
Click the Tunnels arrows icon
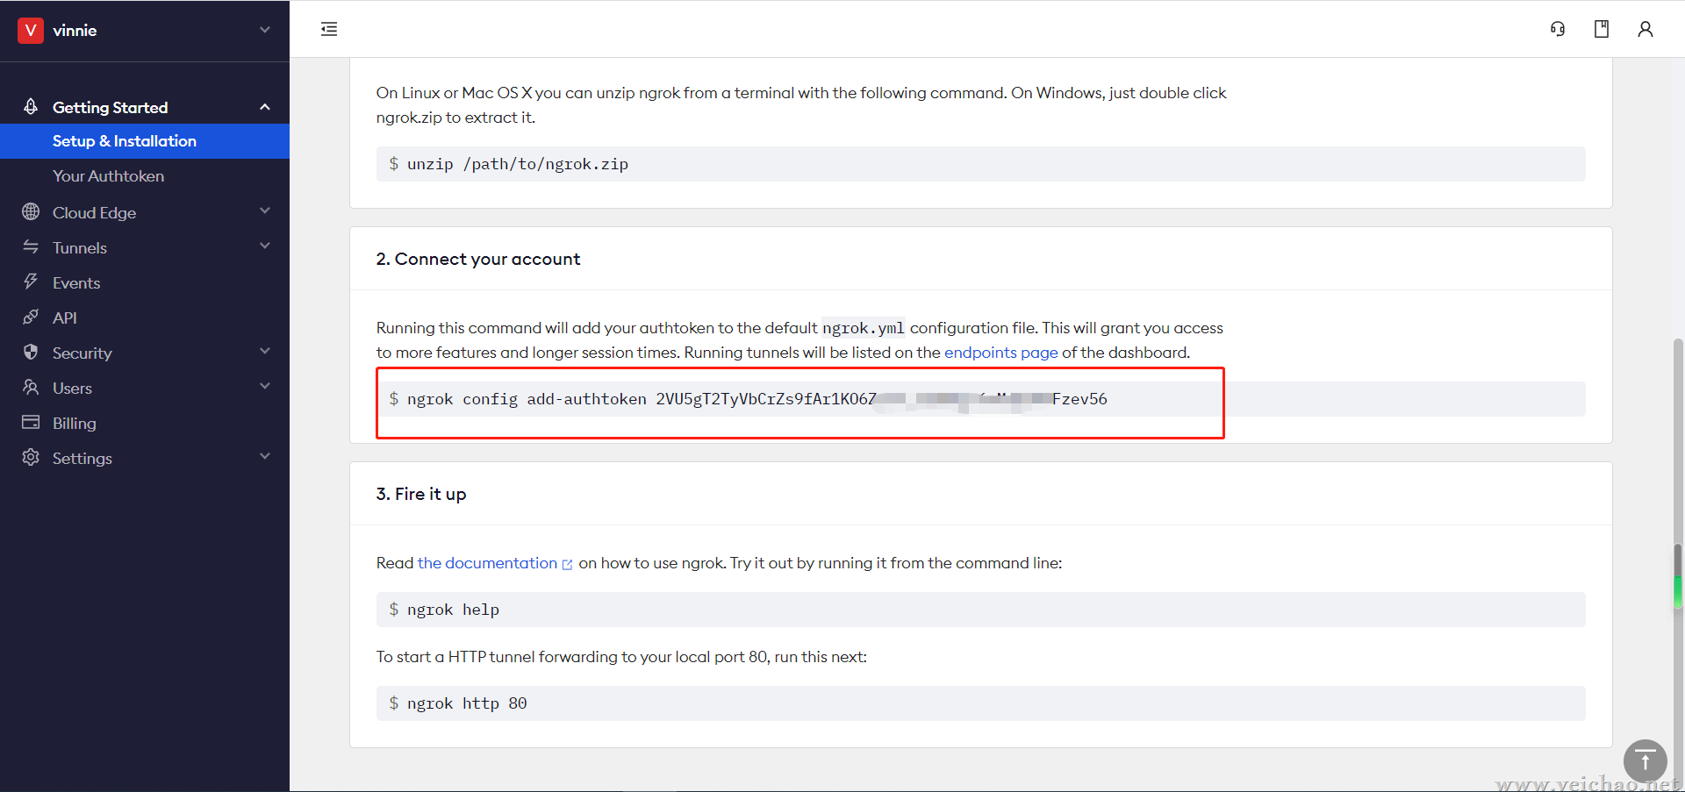point(31,246)
